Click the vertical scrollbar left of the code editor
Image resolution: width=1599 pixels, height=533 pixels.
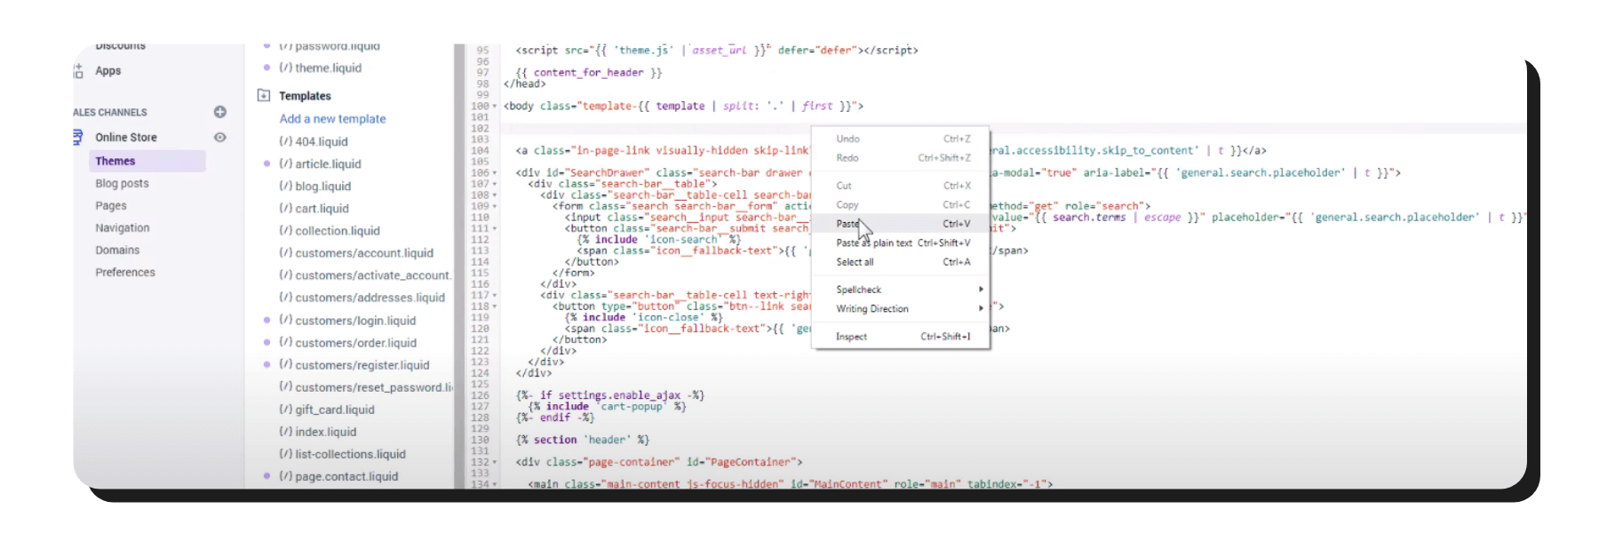(x=459, y=266)
